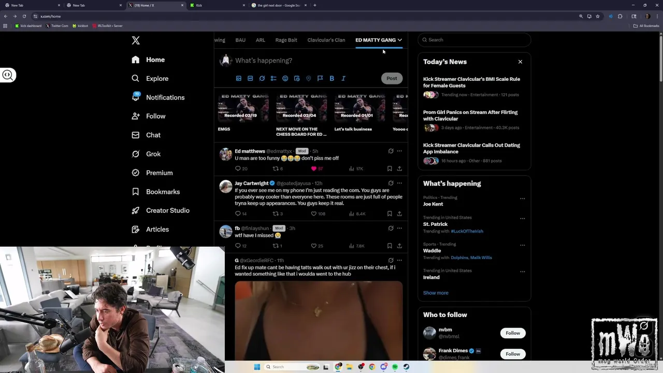Apply bold formatting in composer
This screenshot has height=373, width=663.
pyautogui.click(x=332, y=78)
